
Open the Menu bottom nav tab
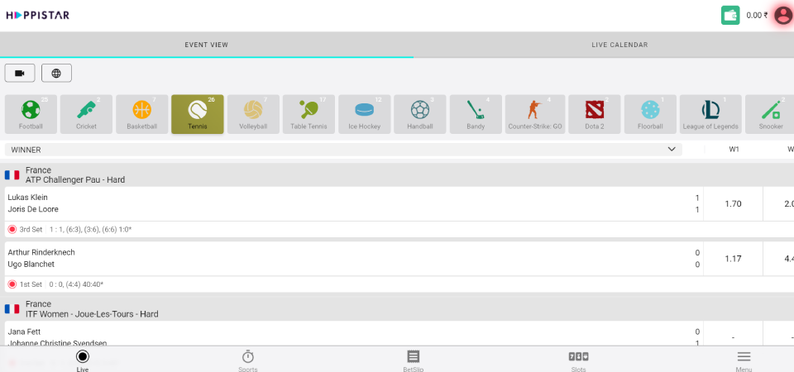(x=744, y=360)
